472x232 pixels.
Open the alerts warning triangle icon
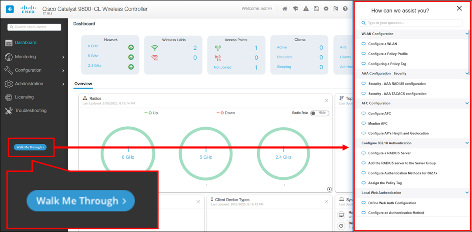306,9
